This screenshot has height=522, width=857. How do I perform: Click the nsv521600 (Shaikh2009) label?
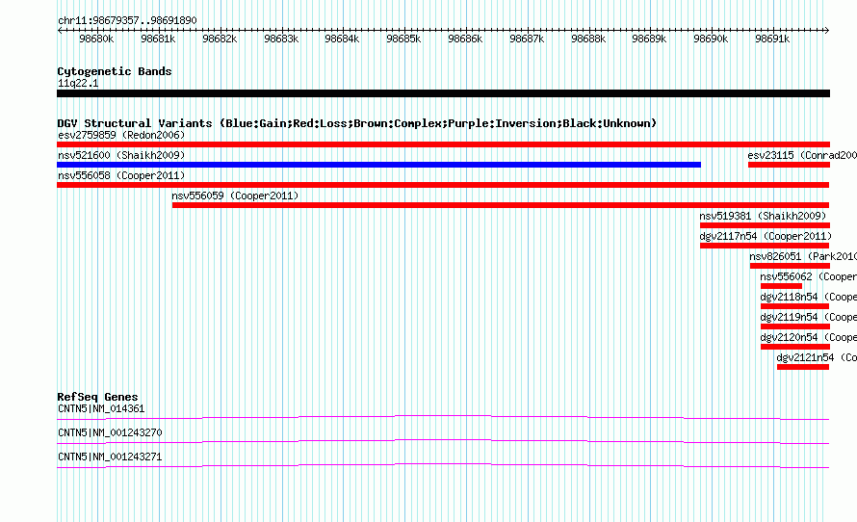click(121, 155)
